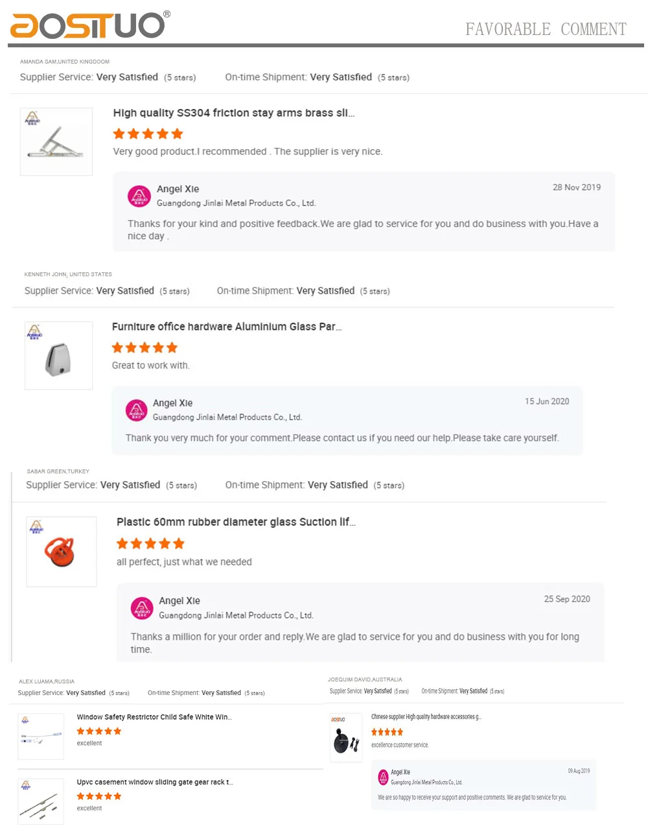Open "Plastic 60mm rubber diameter glass Suction" title

pos(236,522)
